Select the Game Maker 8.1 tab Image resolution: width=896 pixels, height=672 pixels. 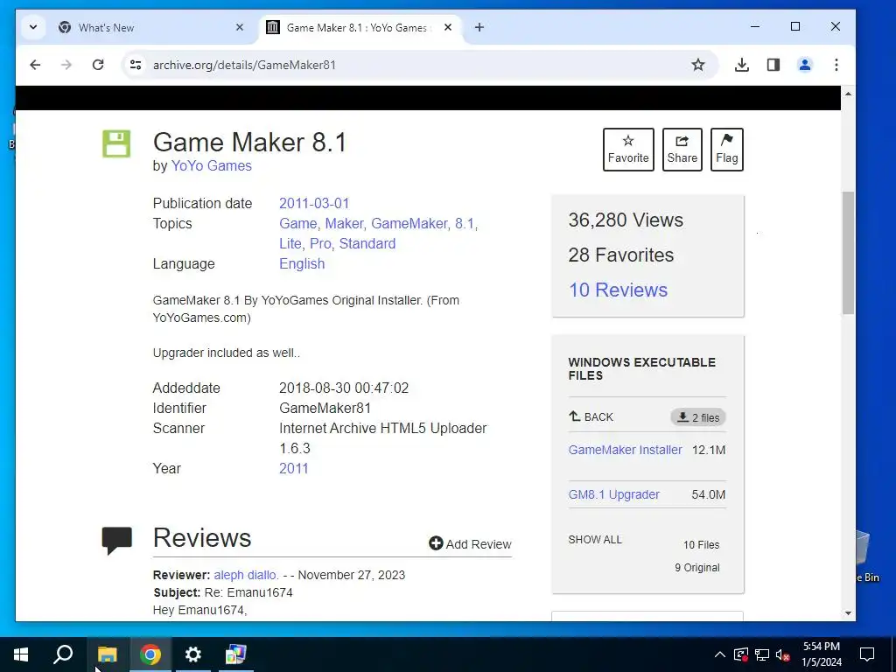360,27
